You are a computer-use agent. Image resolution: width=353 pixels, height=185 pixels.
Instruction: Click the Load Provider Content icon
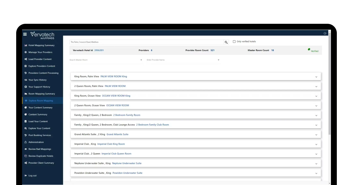(x=26, y=59)
